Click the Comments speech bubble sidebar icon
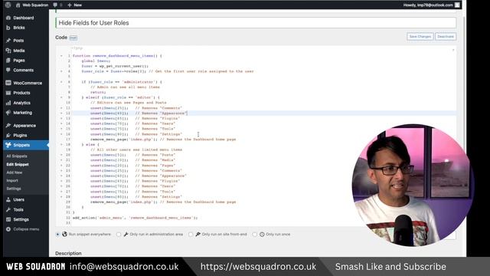This screenshot has height=276, width=490. (x=8, y=70)
